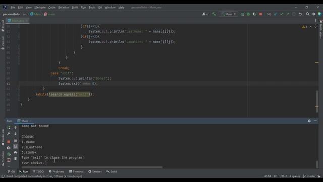Image resolution: width=323 pixels, height=182 pixels.
Task: Open the Navigate menu
Action: coord(40,7)
